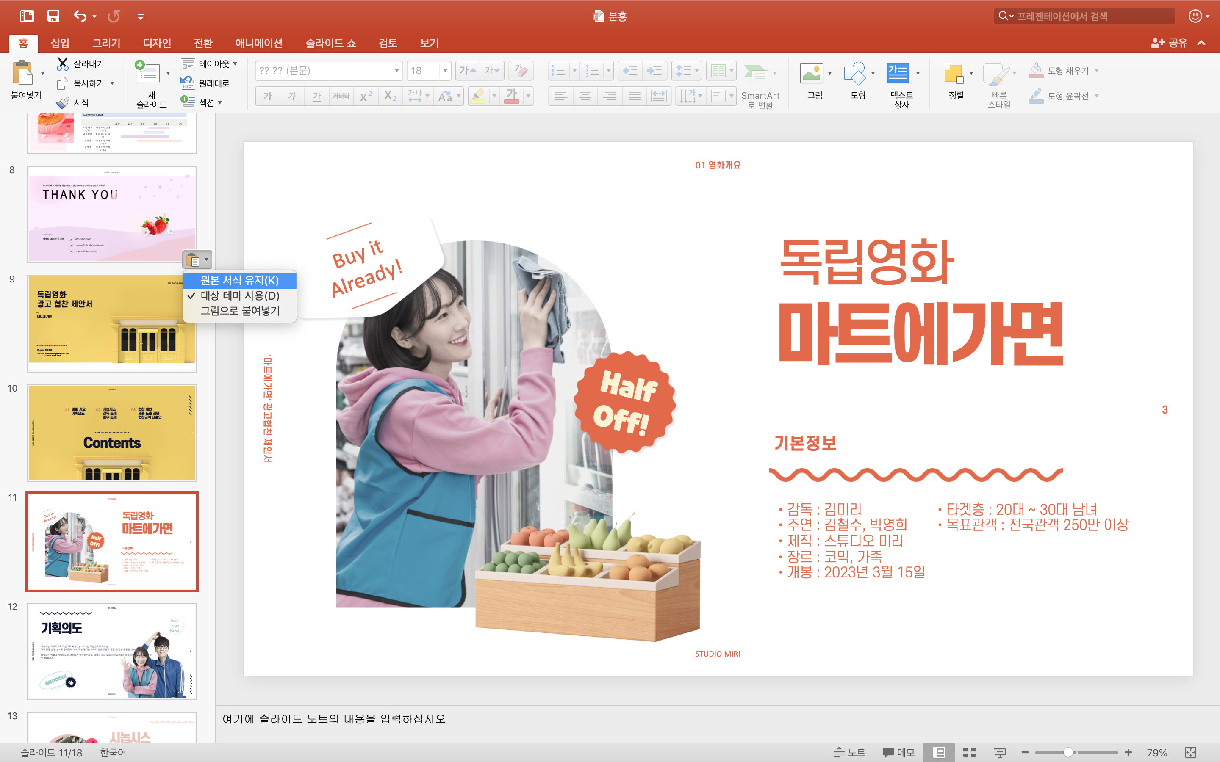Decrease font size button
Screen dimensions: 1220x762
pos(492,71)
